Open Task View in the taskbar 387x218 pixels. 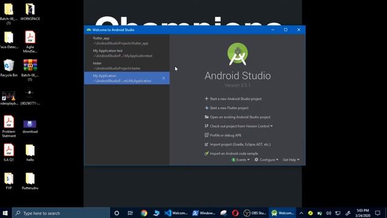pos(131,213)
